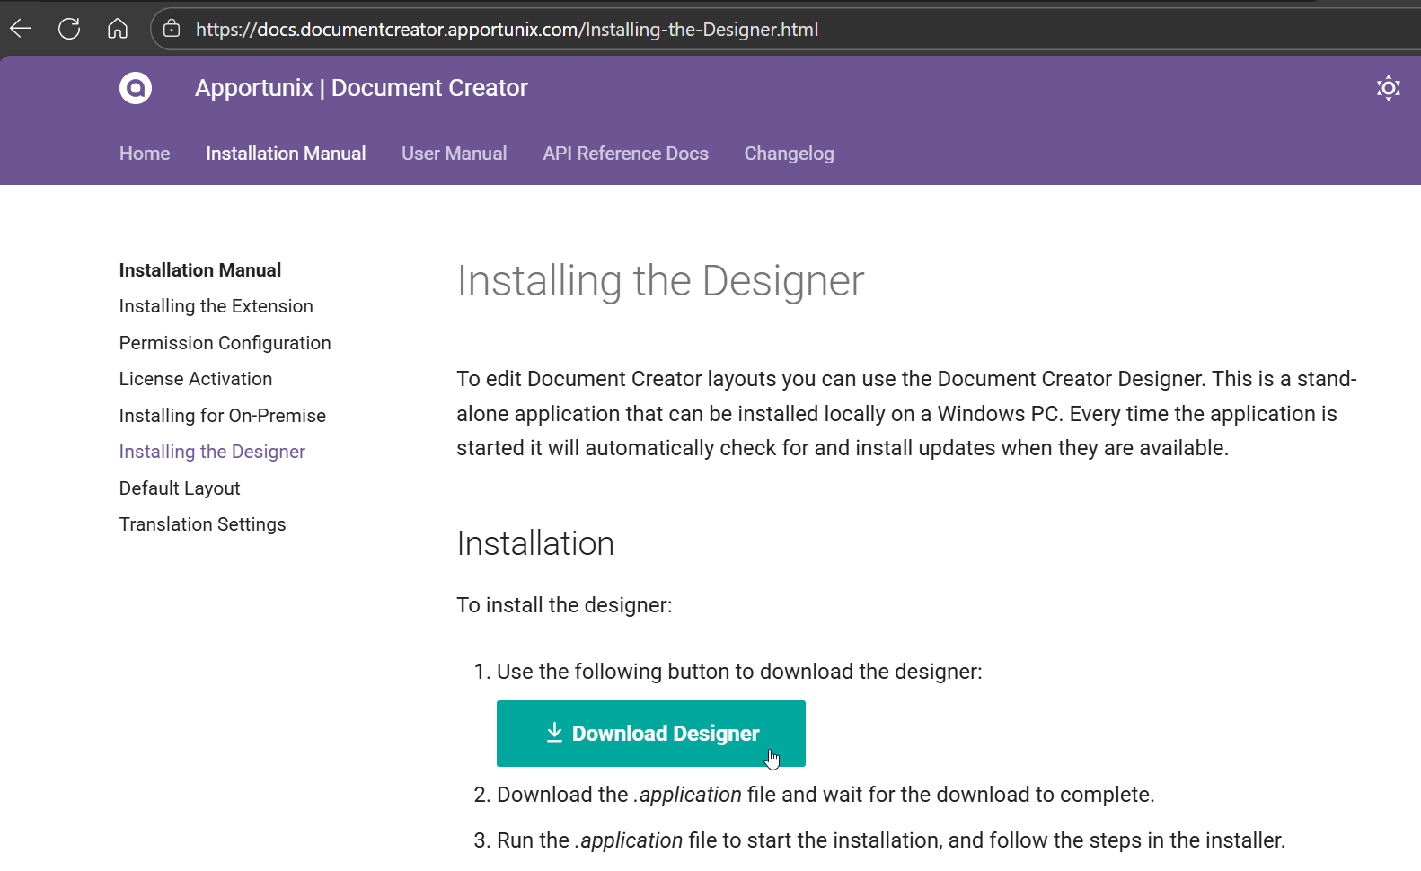Toggle the light/dark theme sun icon
The width and height of the screenshot is (1421, 871).
[1388, 88]
